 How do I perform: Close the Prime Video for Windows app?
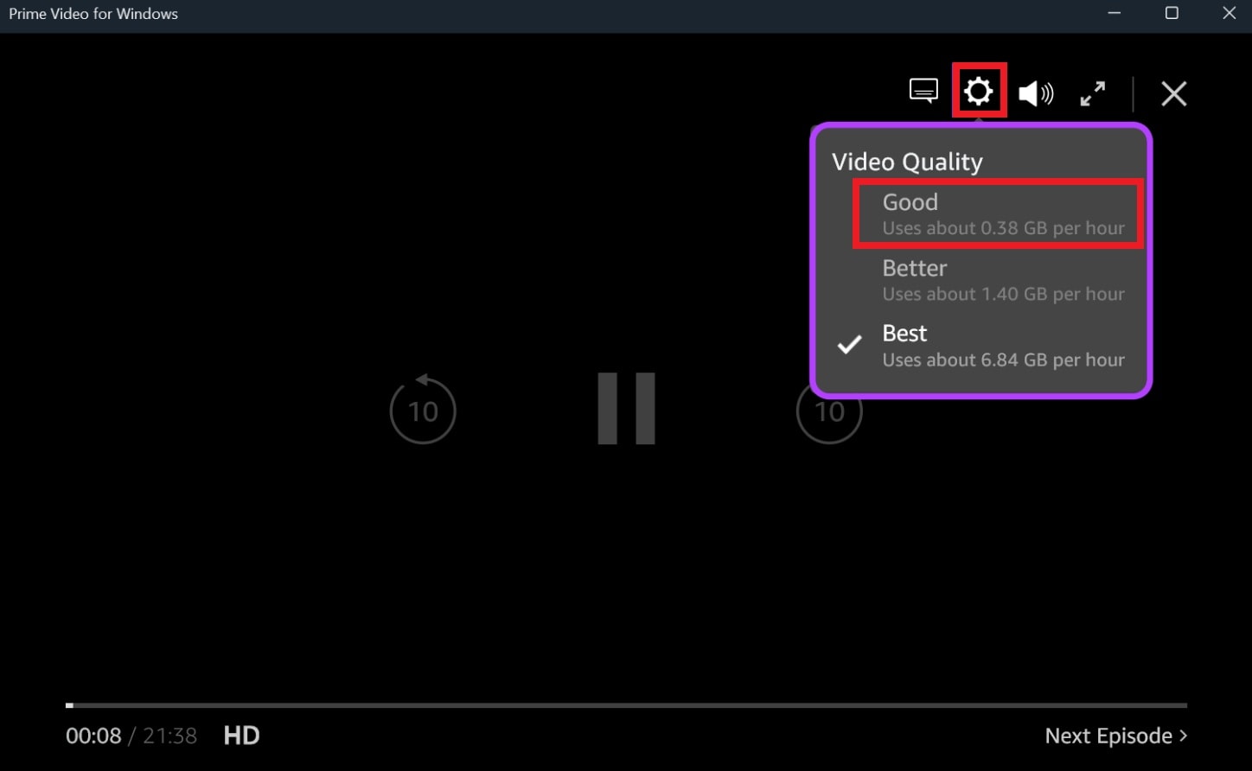coord(1229,14)
